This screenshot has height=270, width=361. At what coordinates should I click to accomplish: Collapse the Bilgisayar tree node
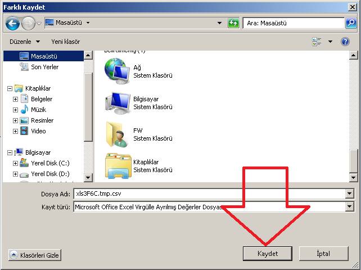(10, 153)
